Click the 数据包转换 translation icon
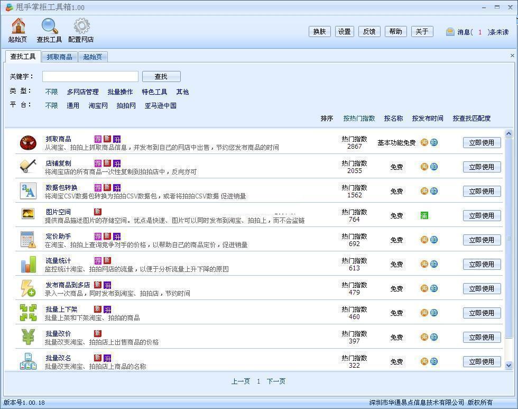Viewport: 518px width, 409px height. [28, 191]
